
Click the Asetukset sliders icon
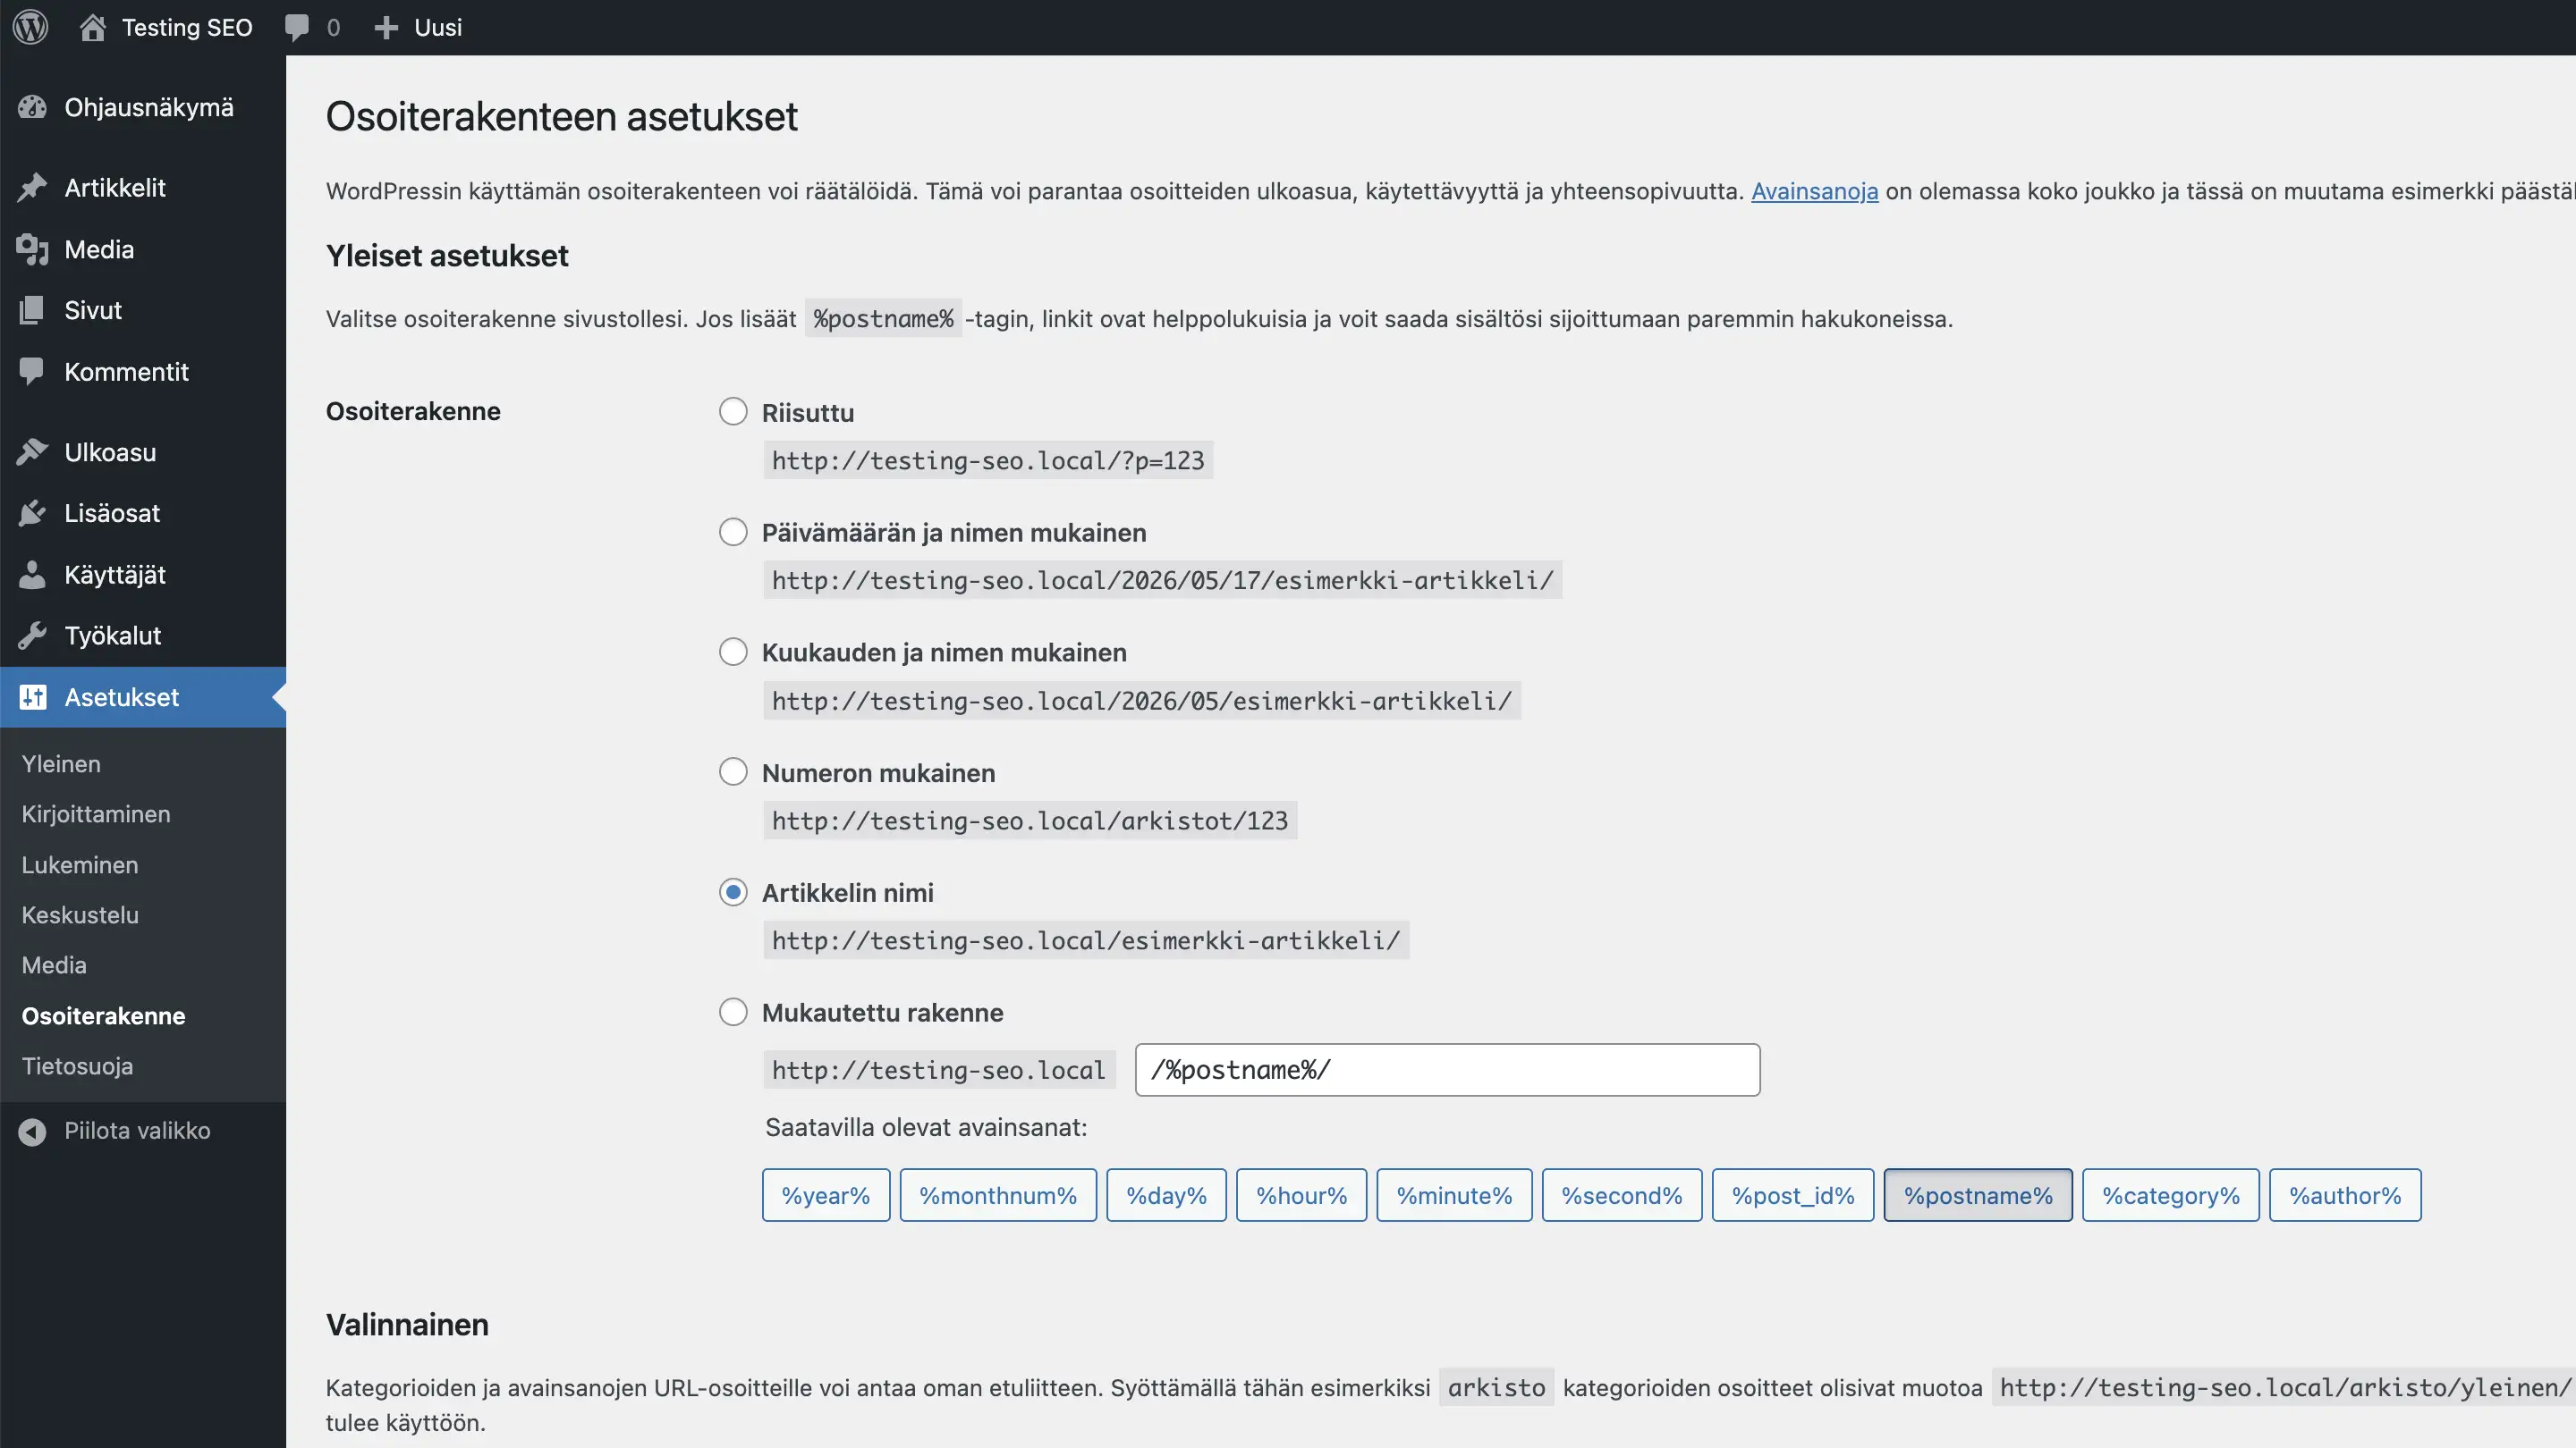[33, 696]
